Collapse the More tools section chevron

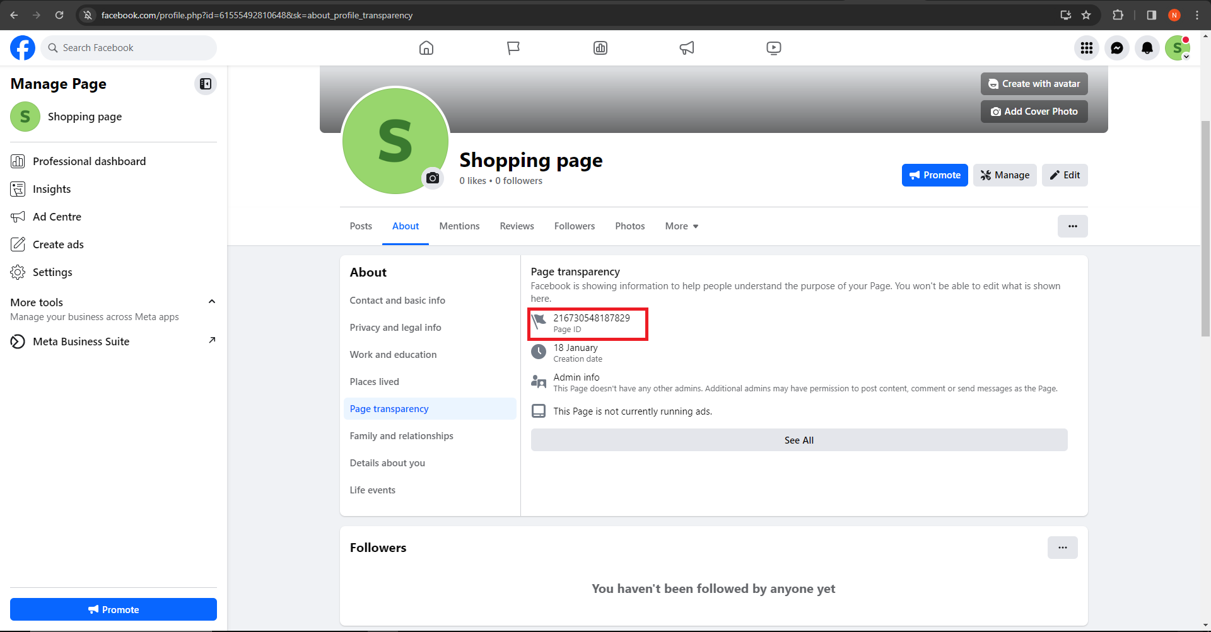point(212,302)
